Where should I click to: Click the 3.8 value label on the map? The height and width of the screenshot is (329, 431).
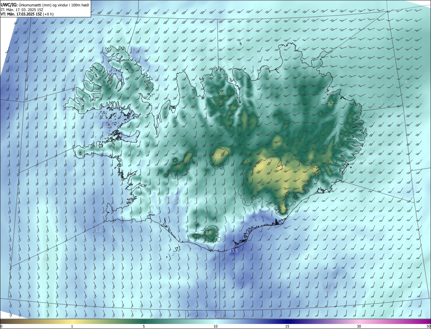point(208,232)
